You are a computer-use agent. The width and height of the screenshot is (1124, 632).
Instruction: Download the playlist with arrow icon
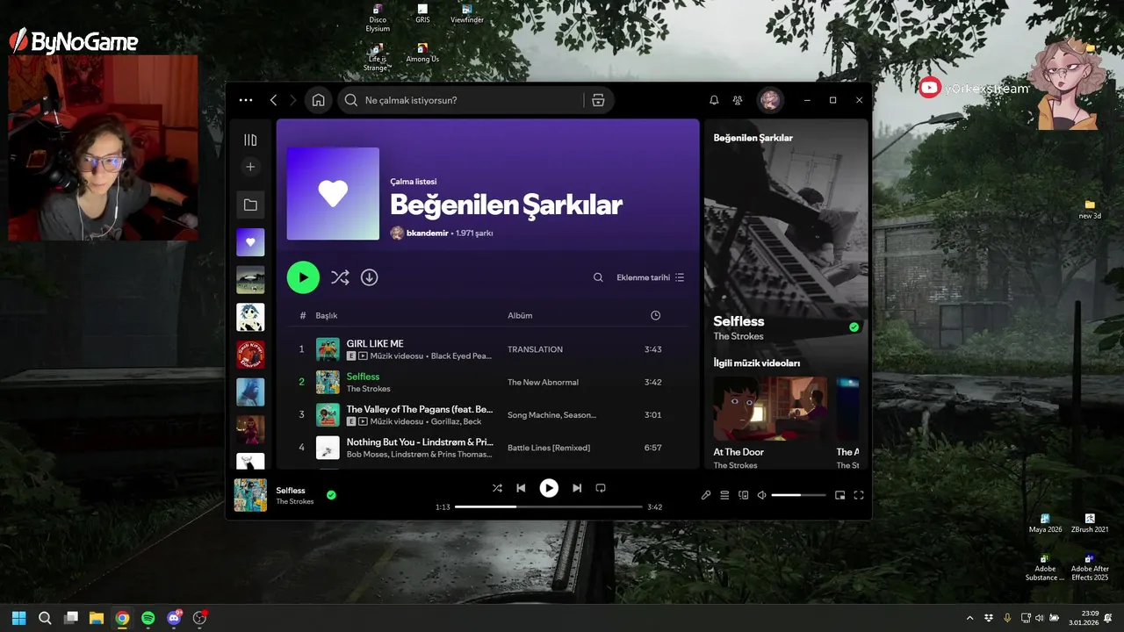(370, 277)
